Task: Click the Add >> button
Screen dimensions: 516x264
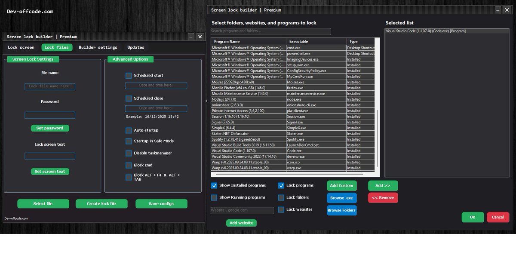Action: pos(383,186)
